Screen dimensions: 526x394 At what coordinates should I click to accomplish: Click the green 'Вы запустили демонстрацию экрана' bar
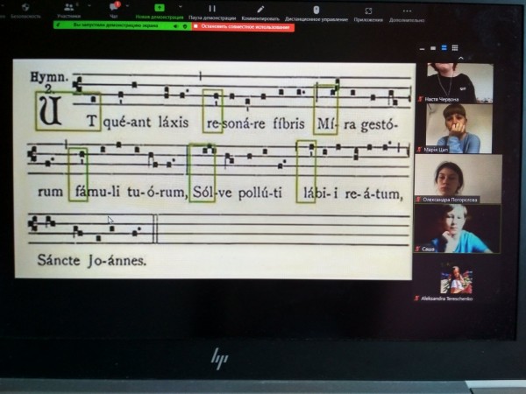click(123, 25)
